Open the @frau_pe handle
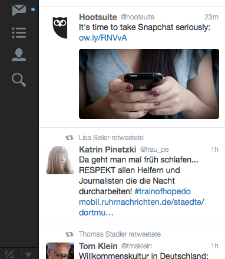The width and height of the screenshot is (225, 259). 154,150
